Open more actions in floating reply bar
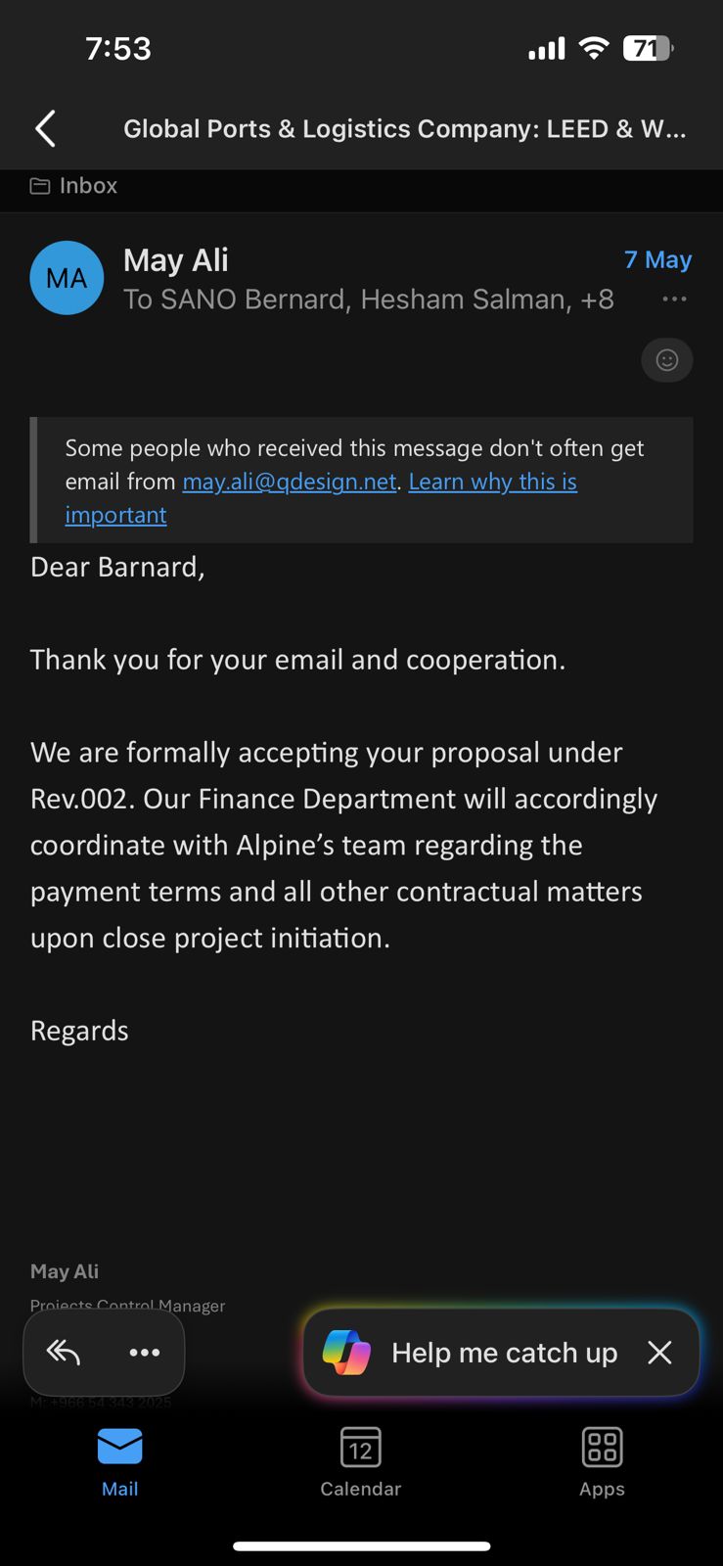 click(x=145, y=1352)
